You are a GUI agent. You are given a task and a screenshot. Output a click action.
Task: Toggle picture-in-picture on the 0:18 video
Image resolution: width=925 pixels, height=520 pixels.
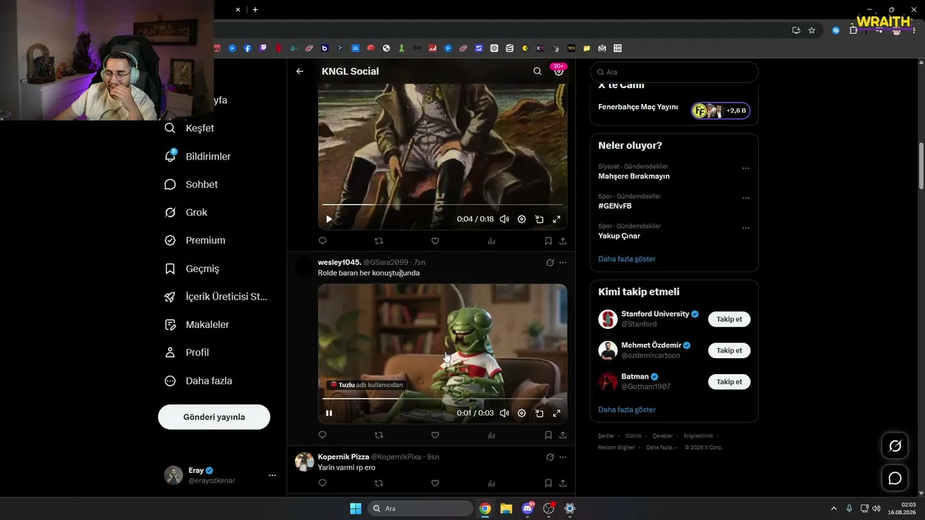pos(539,220)
